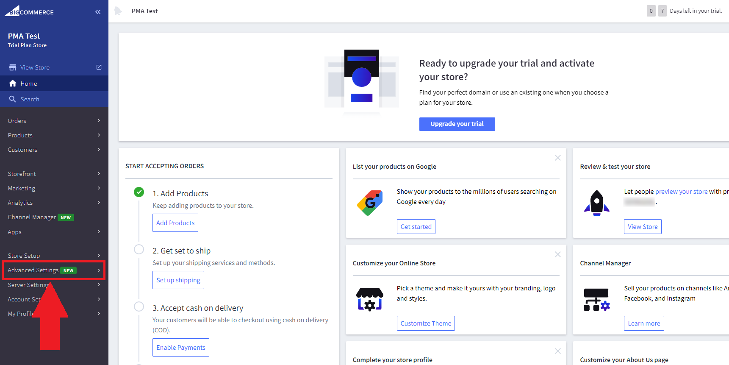The width and height of the screenshot is (729, 365).
Task: Click the BigCommerce logo
Action: coord(29,11)
